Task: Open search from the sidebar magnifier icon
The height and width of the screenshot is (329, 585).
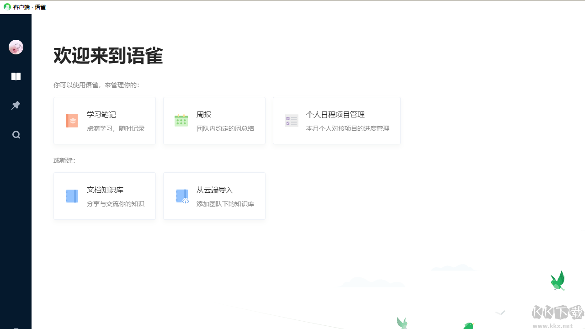Action: [16, 134]
